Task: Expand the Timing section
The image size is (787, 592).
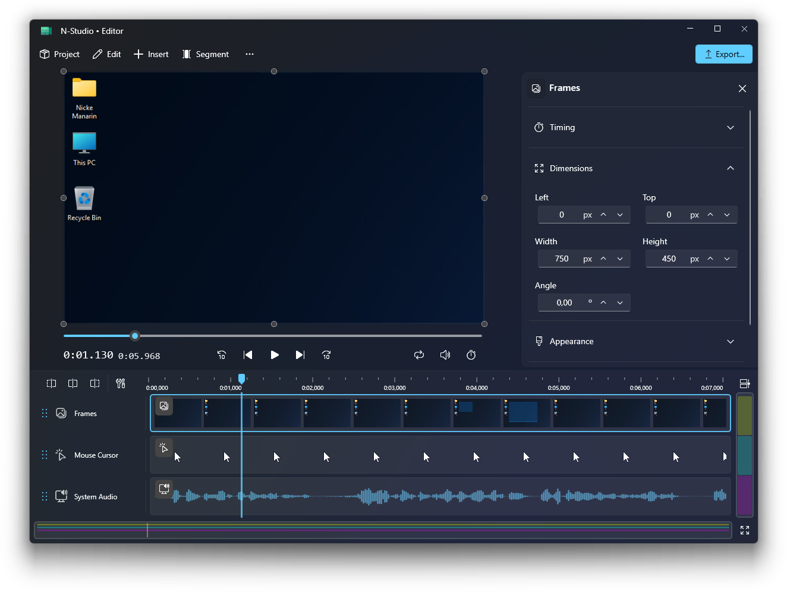Action: coord(636,127)
